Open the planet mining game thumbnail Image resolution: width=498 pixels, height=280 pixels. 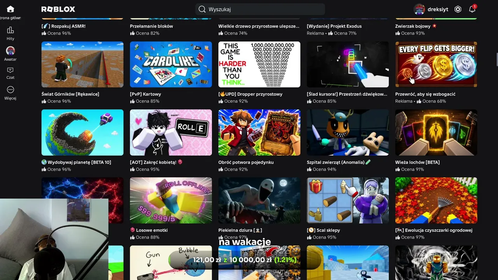click(82, 133)
